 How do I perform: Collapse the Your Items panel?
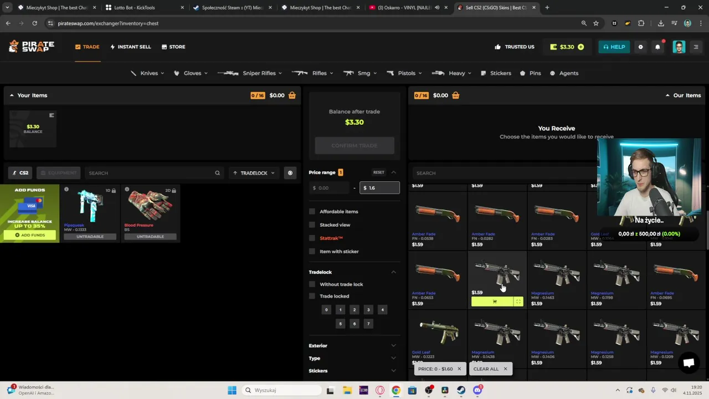(x=12, y=95)
